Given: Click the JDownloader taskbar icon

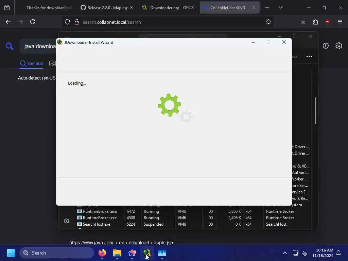Looking at the screenshot, I should pos(147,253).
